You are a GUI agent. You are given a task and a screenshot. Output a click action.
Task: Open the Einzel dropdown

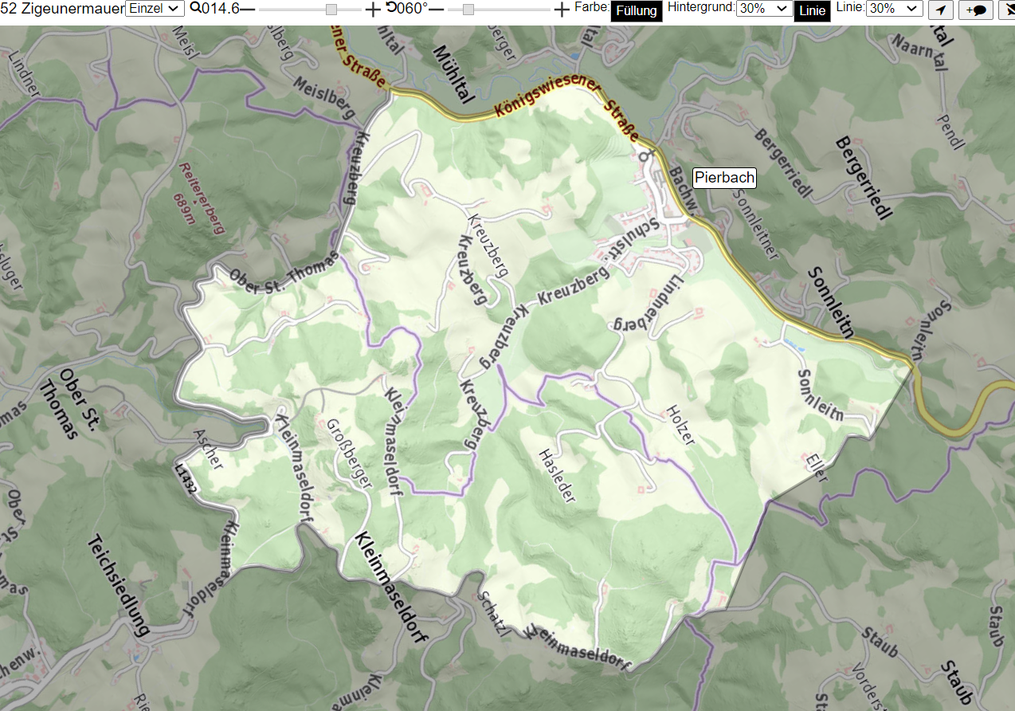155,9
